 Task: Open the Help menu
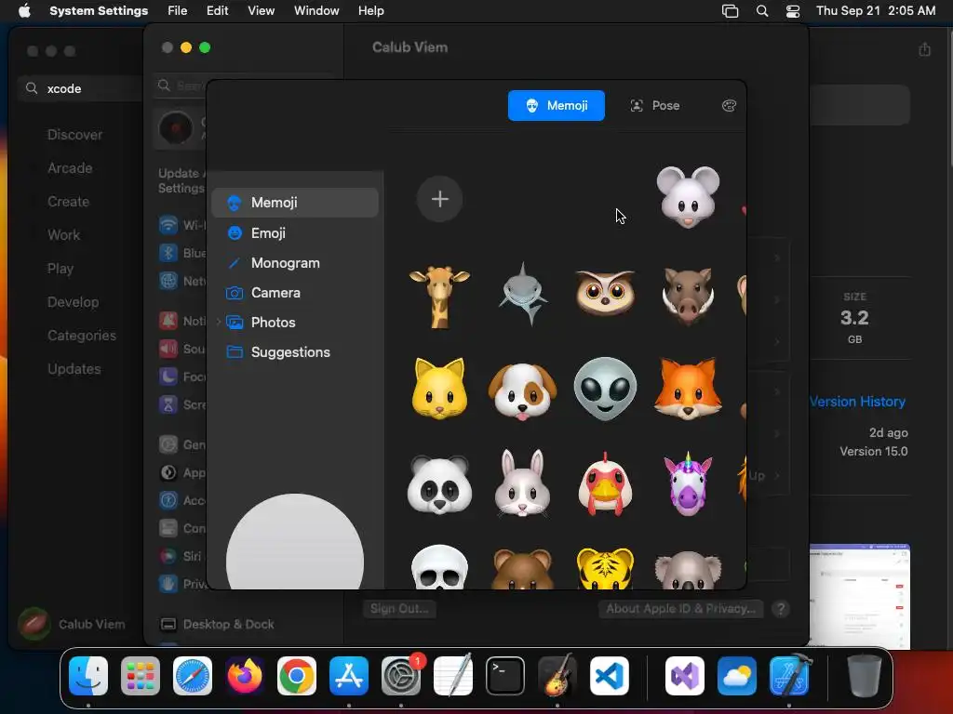370,11
